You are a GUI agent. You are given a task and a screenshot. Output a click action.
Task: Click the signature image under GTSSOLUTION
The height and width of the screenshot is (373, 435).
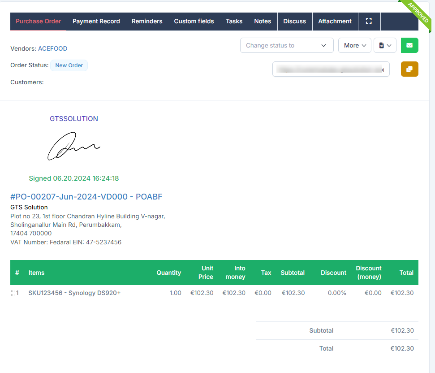74,146
